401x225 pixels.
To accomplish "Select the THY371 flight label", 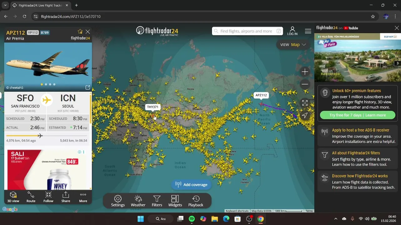I will [153, 107].
